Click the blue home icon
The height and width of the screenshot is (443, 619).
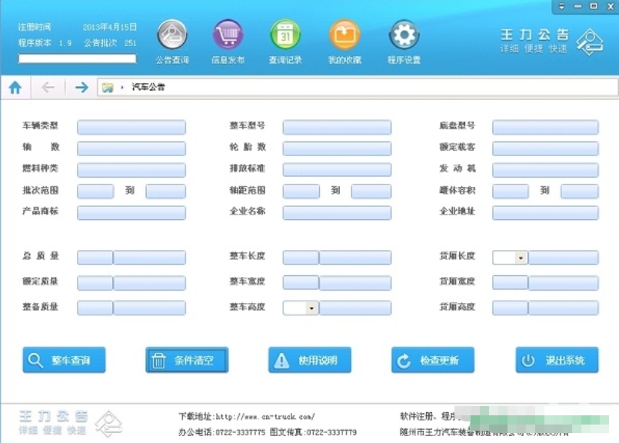[x=15, y=88]
